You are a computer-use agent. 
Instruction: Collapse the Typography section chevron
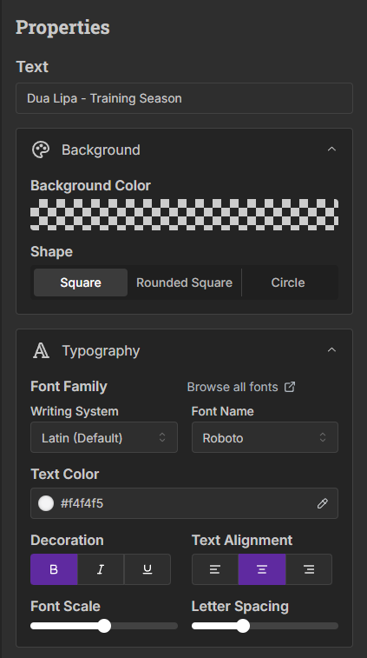point(331,350)
